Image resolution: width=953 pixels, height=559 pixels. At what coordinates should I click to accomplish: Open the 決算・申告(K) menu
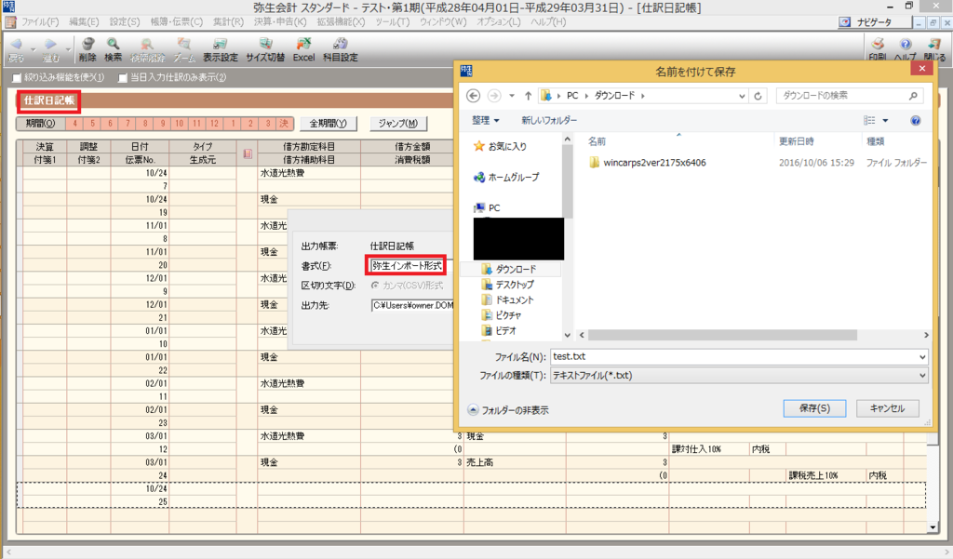point(280,22)
